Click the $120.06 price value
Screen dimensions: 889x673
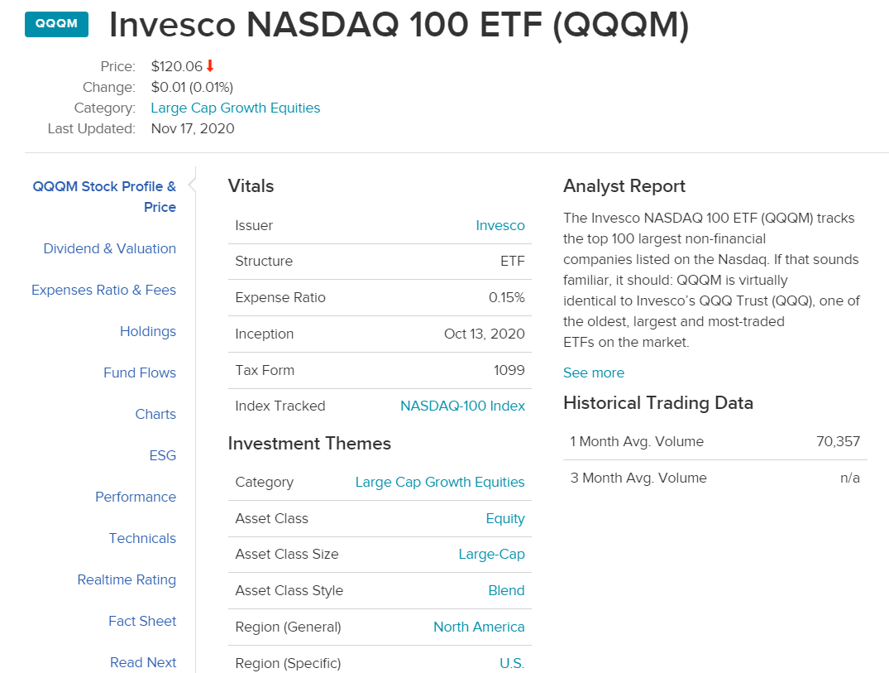click(177, 66)
